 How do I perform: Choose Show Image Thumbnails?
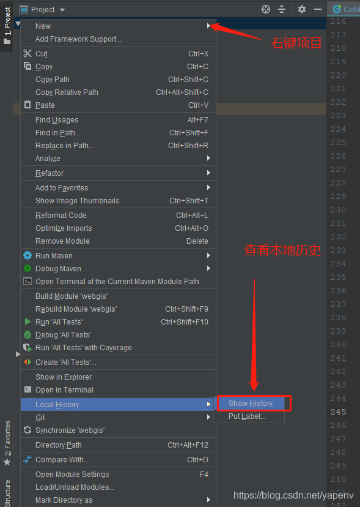pyautogui.click(x=118, y=200)
